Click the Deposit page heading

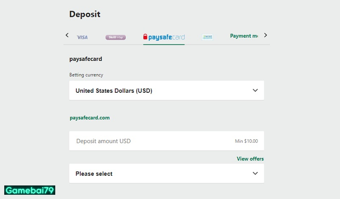click(85, 14)
